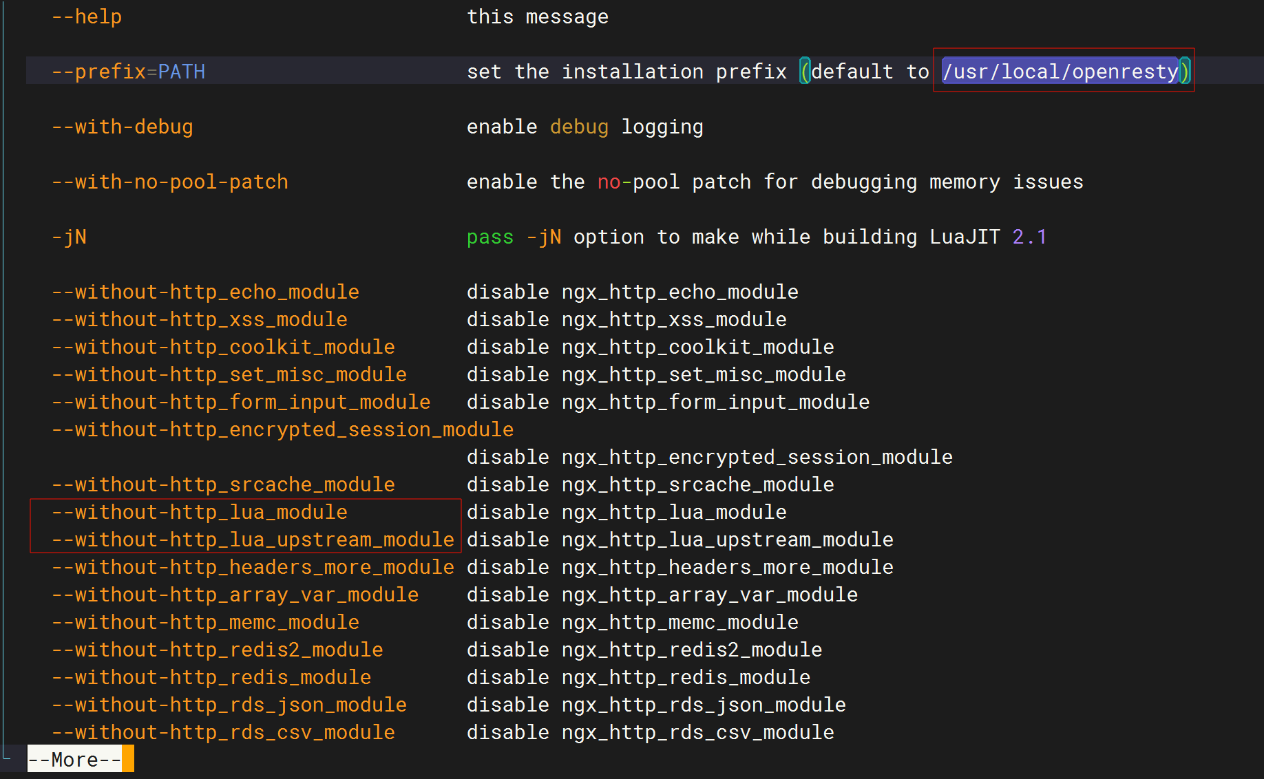The image size is (1264, 779).
Task: Click 'disable ngx_http_xss_module' description
Action: [x=627, y=319]
